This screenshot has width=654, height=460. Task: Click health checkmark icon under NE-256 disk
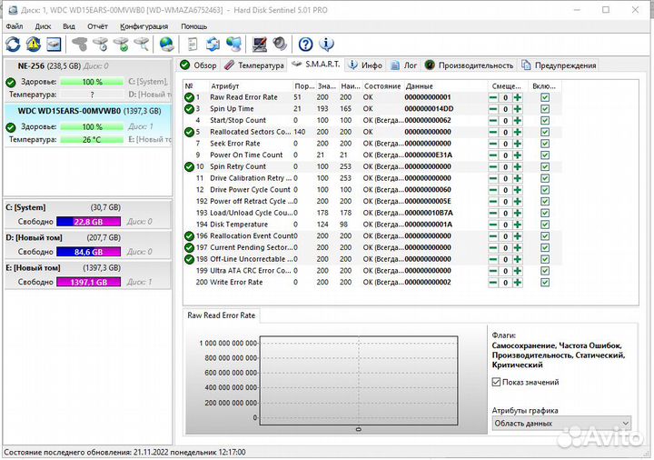coord(11,82)
